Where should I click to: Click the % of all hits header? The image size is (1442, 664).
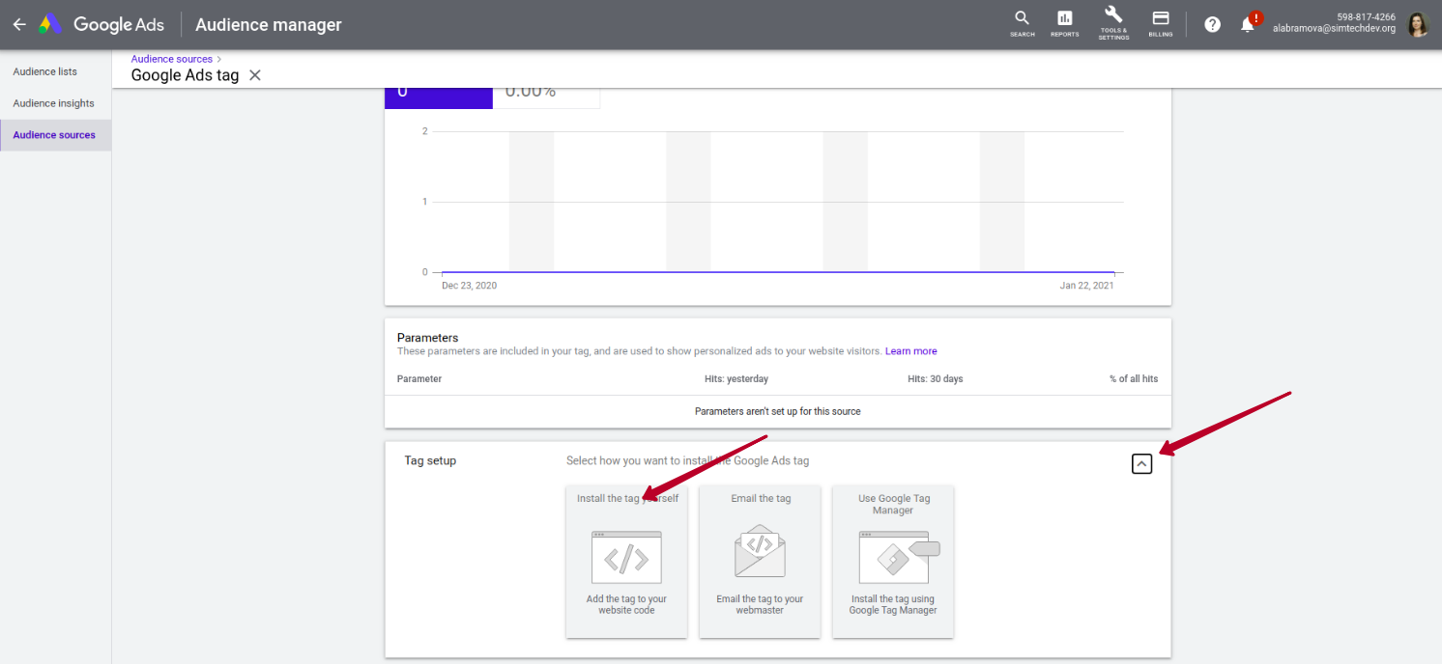point(1134,379)
